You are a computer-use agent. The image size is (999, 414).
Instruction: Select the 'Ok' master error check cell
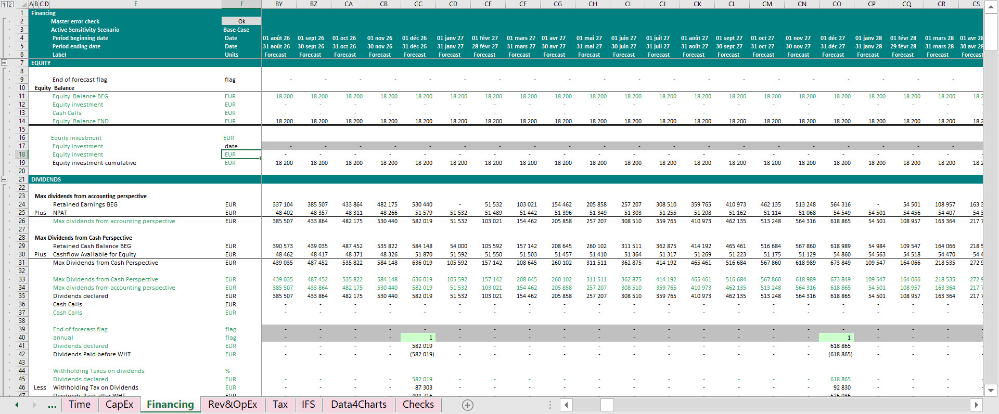[241, 21]
